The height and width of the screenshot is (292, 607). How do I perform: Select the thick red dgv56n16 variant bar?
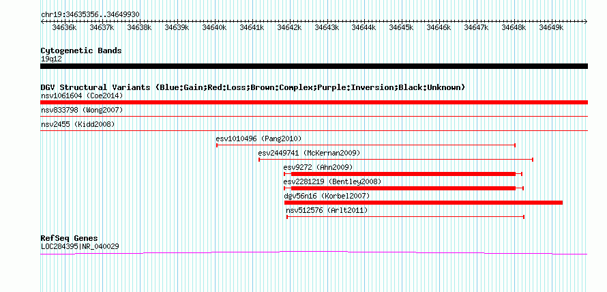[x=424, y=203]
